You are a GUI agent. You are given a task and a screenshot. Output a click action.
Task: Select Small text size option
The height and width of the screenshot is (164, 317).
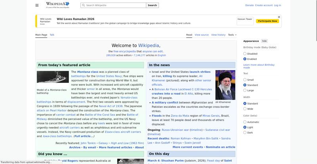tap(245, 80)
